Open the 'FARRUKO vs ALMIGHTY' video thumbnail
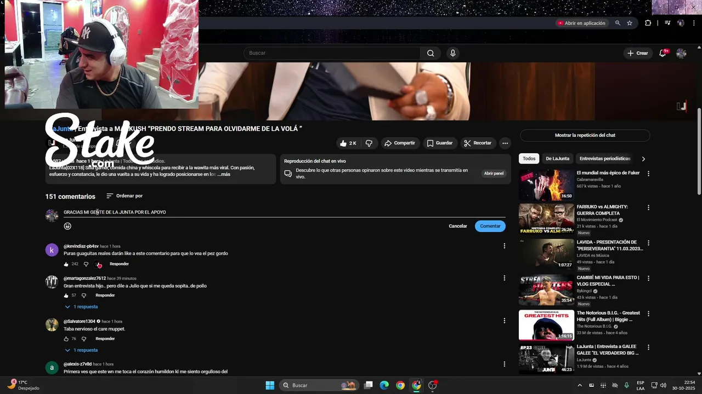 546,218
